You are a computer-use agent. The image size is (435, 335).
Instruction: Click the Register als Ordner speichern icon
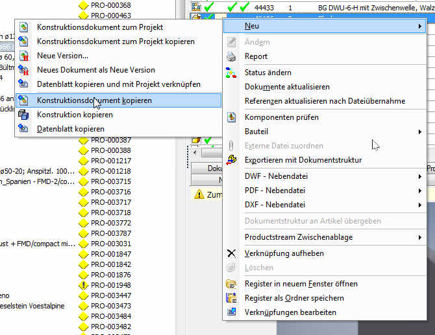pos(232,298)
